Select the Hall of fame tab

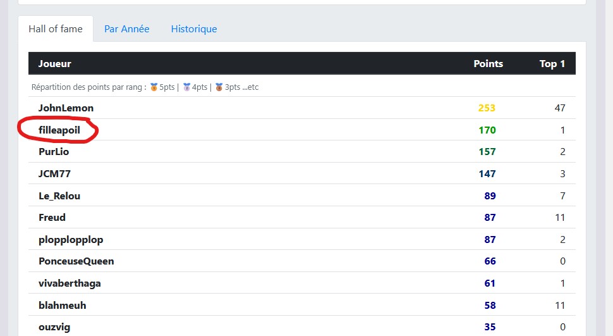tap(56, 29)
